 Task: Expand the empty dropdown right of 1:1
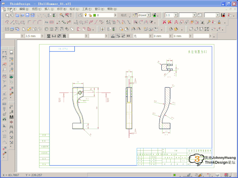tap(194, 15)
